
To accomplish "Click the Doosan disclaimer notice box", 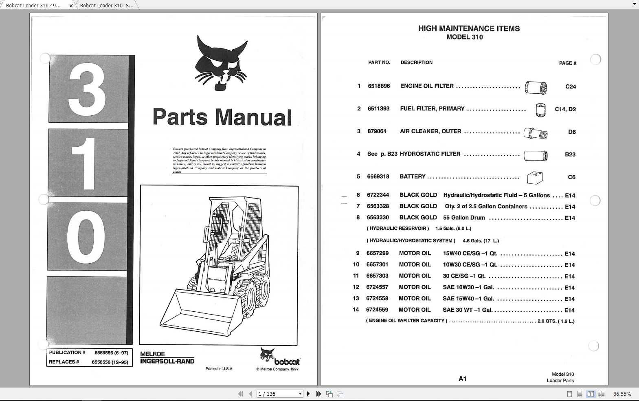I will click(x=220, y=161).
